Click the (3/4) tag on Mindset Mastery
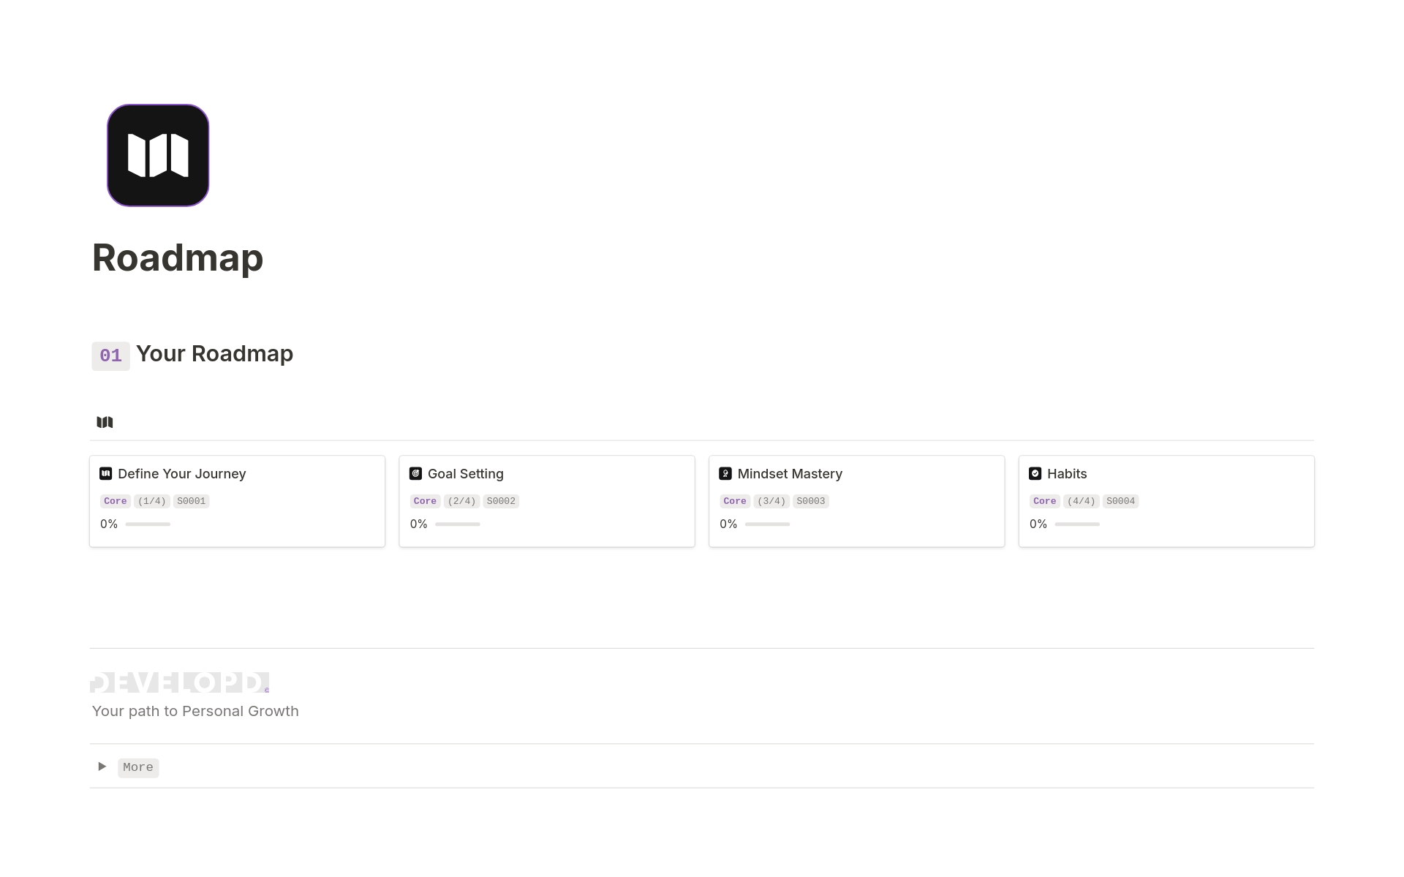The width and height of the screenshot is (1404, 877). 771,501
